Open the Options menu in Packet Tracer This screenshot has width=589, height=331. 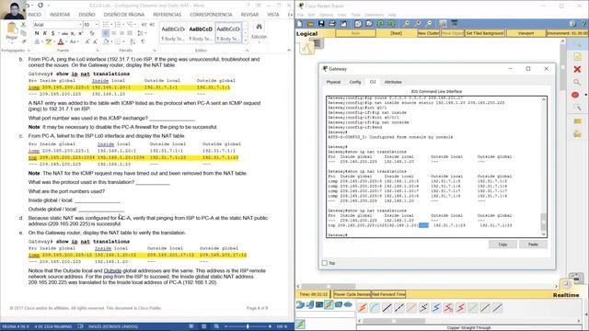pyautogui.click(x=326, y=15)
